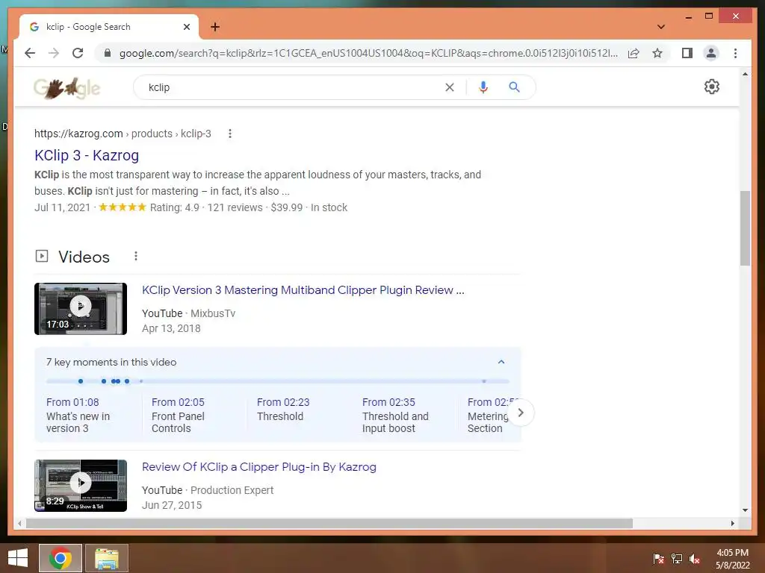
Task: Click the muted volume tray icon
Action: coord(695,558)
